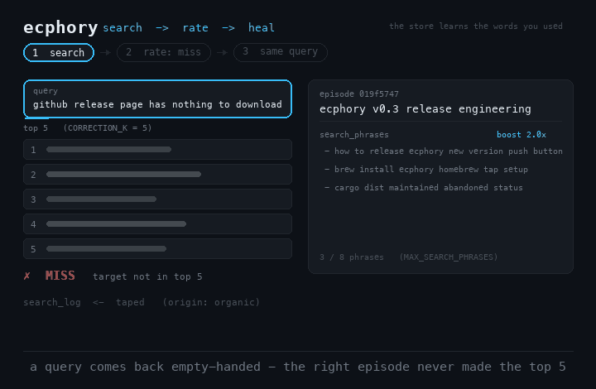Click the episode 019f5747 title heading
Viewport: 596px width, 389px height.
[425, 109]
